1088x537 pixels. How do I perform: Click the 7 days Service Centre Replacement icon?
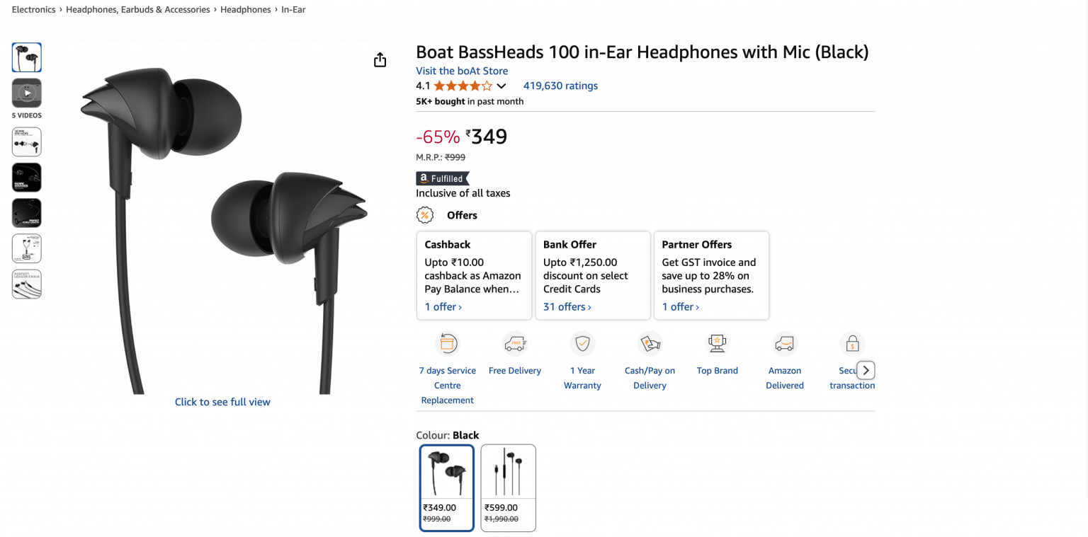pos(447,344)
